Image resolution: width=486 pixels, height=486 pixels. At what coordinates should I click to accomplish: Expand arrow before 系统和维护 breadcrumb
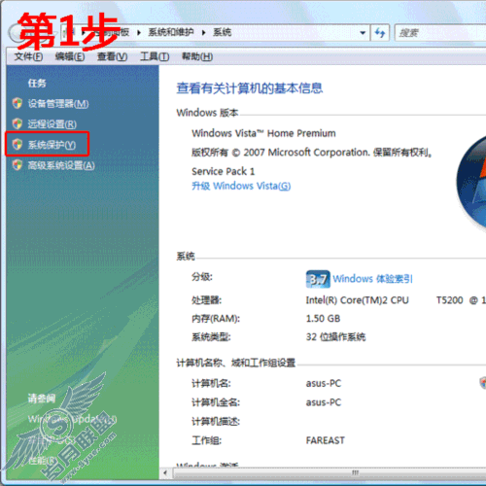139,32
